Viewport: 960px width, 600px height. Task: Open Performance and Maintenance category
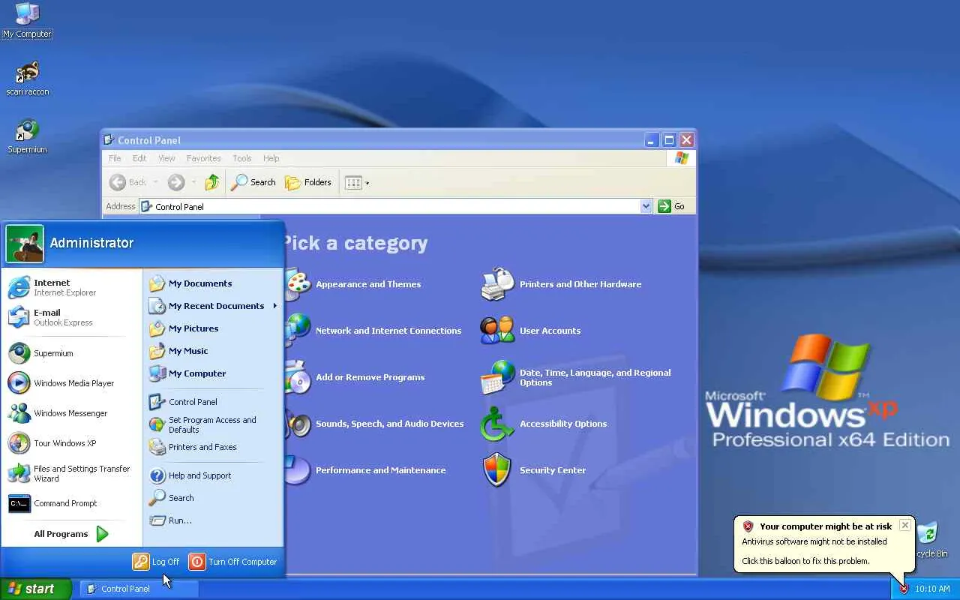pos(380,470)
